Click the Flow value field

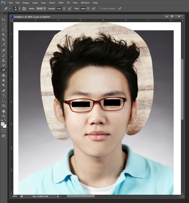click(x=83, y=9)
